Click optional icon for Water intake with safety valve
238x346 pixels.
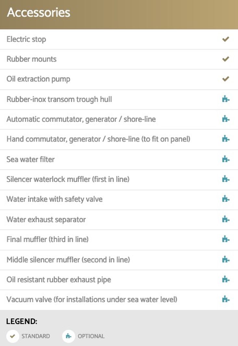coord(226,199)
